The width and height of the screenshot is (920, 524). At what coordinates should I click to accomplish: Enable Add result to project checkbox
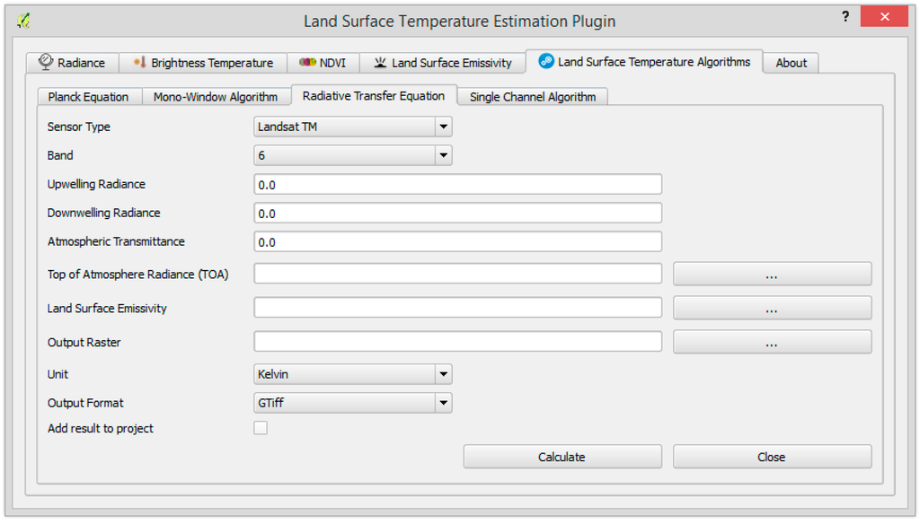point(261,428)
